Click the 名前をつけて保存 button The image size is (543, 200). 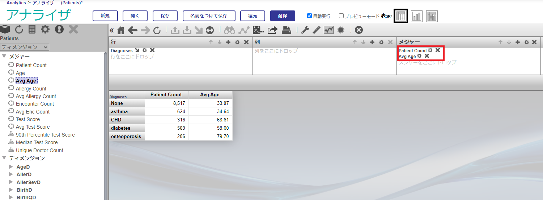click(209, 16)
